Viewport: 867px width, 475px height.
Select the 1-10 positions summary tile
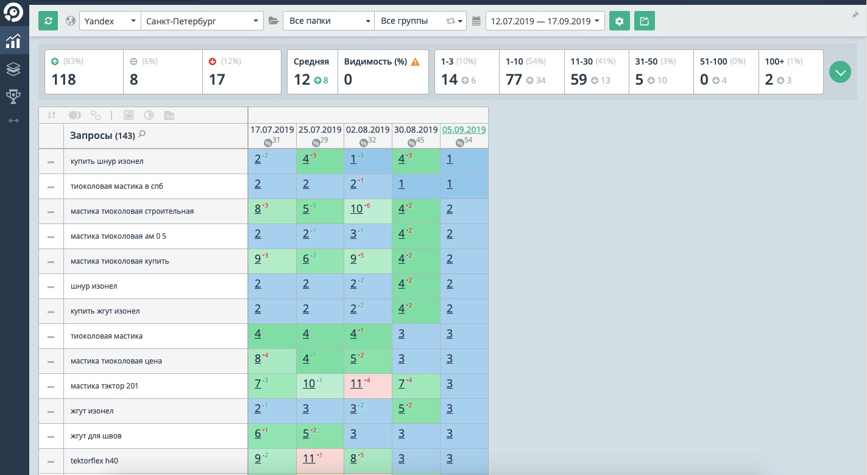click(x=531, y=72)
